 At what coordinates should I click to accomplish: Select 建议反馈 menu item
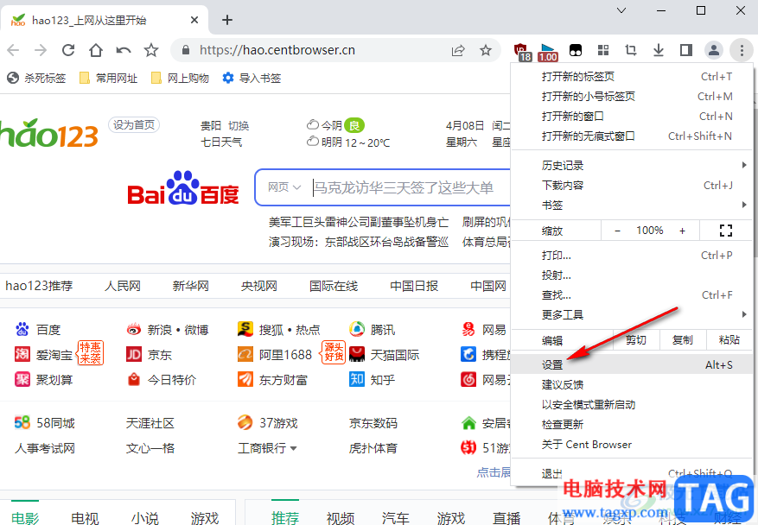pos(633,384)
